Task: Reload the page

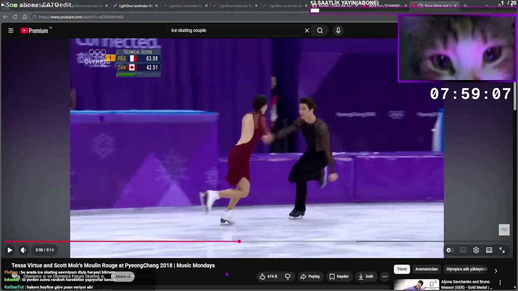Action: tap(15, 17)
